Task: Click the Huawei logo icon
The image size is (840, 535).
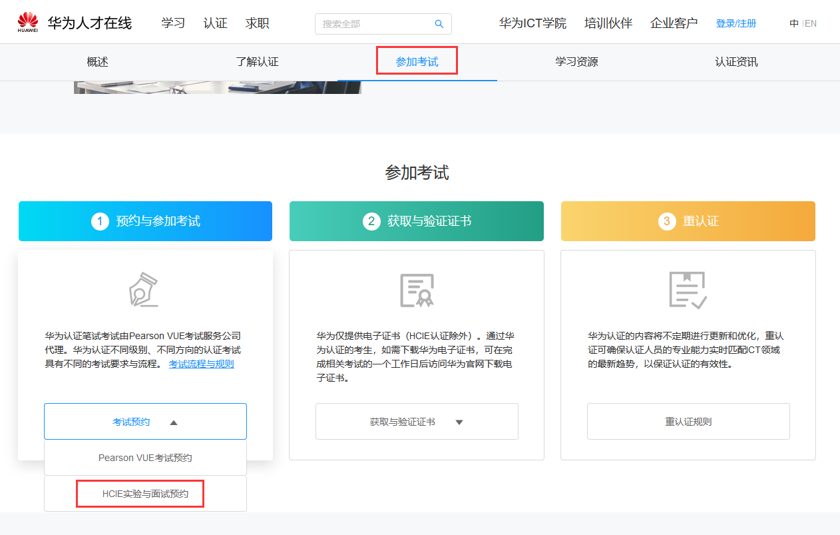Action: coord(27,20)
